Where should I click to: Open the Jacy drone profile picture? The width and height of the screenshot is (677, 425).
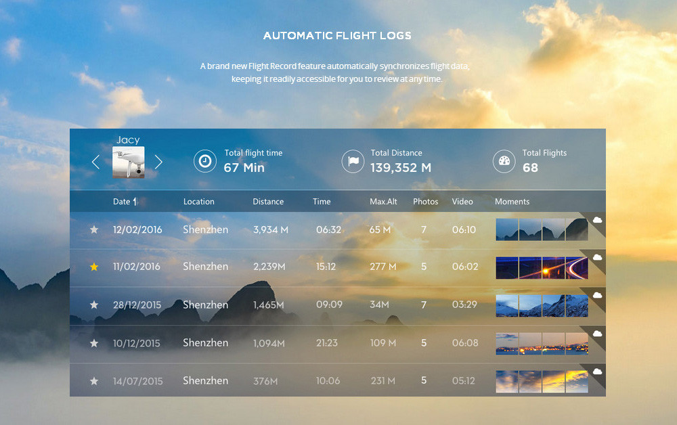coord(128,162)
